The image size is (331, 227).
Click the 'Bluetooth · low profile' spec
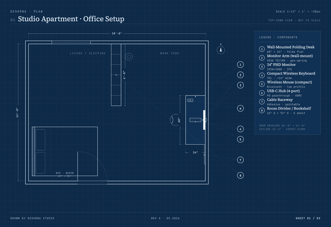(x=286, y=87)
